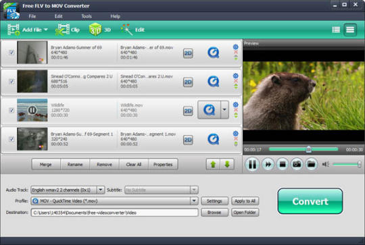Switch to compact list view mode

pyautogui.click(x=336, y=30)
